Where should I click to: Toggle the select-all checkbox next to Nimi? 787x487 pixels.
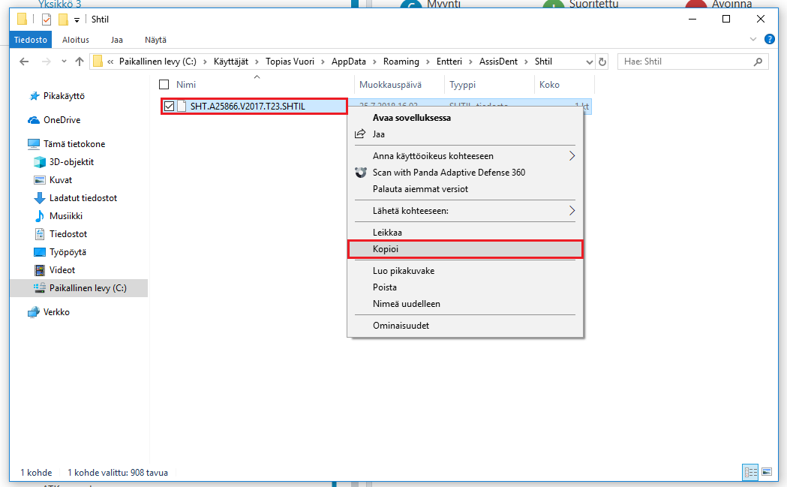[164, 85]
